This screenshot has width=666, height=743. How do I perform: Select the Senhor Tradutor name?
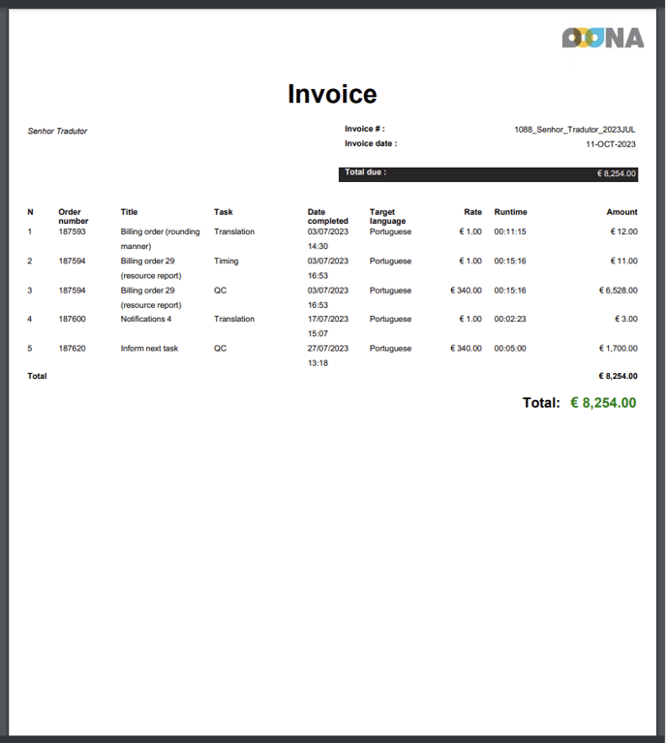[57, 131]
